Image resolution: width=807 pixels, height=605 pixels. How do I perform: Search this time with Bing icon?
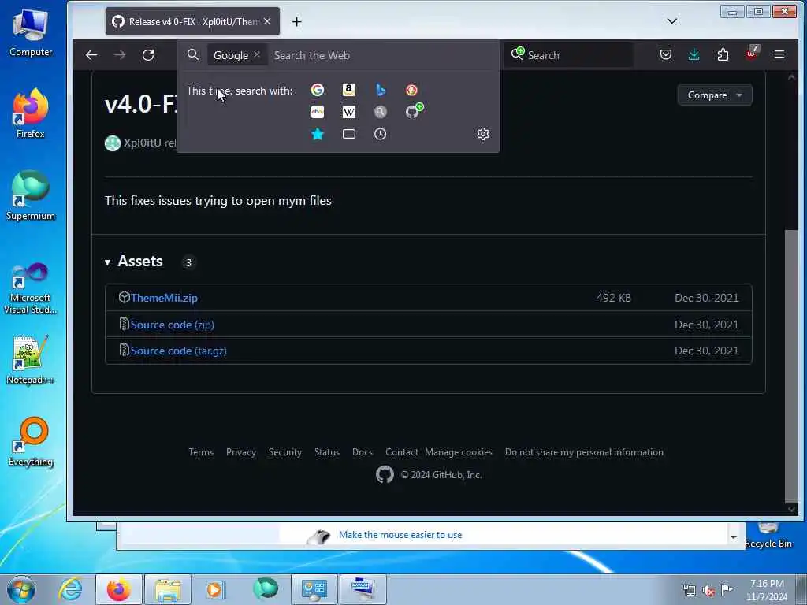(x=381, y=90)
